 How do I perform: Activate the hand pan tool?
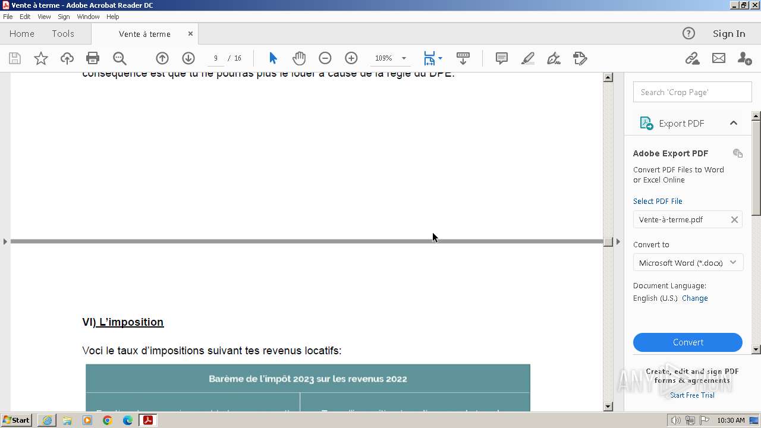pos(299,58)
